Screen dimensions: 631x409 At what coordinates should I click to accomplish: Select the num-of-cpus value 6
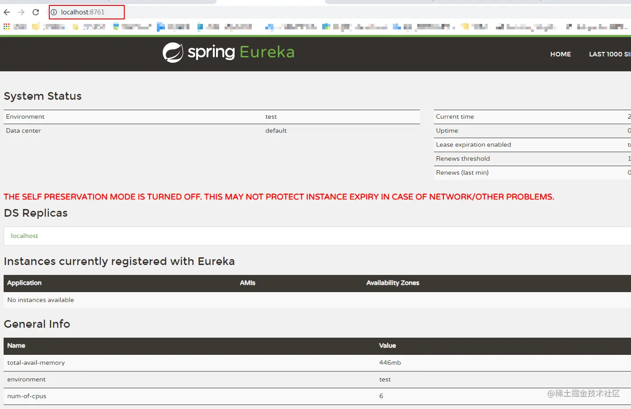coord(381,396)
